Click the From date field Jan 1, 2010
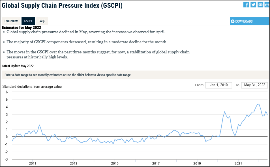The image size is (270, 167). (219, 85)
